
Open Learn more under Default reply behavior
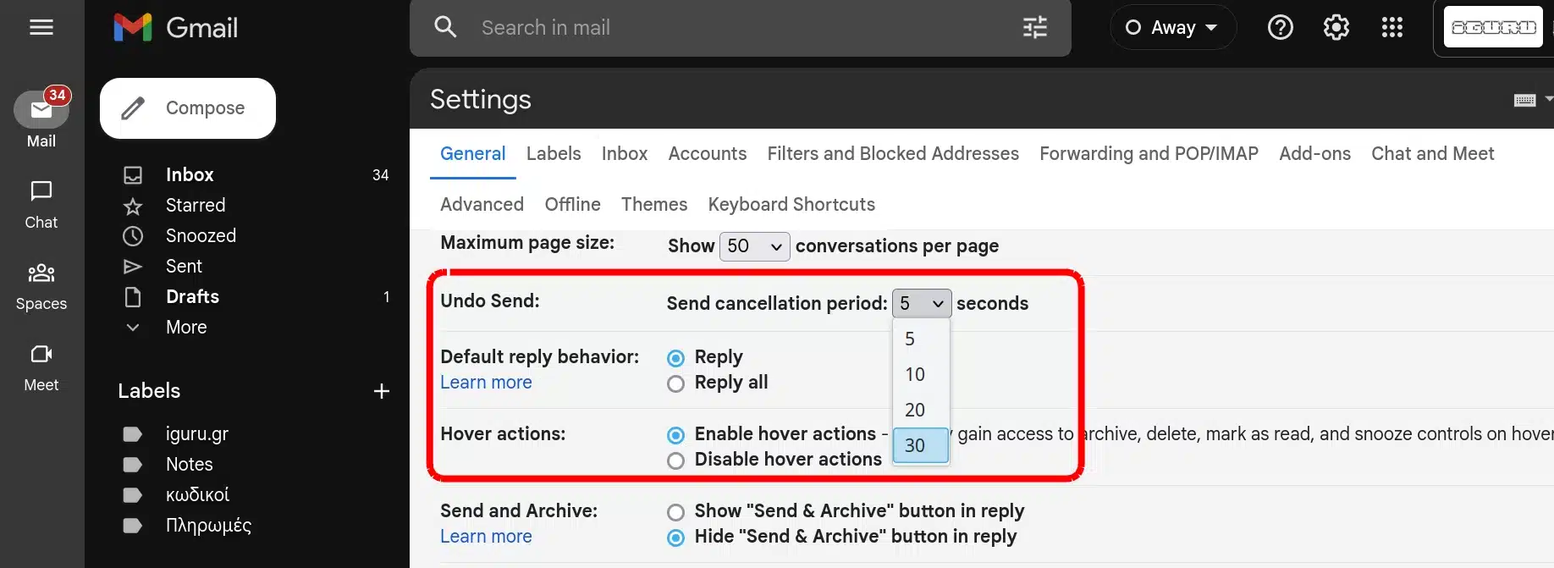coord(486,383)
